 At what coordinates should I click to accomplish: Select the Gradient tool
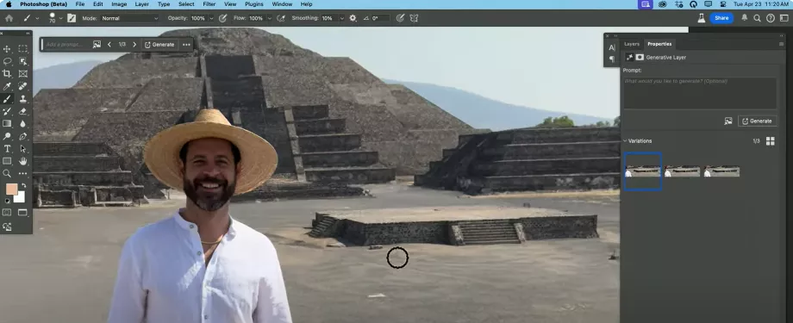pos(7,124)
